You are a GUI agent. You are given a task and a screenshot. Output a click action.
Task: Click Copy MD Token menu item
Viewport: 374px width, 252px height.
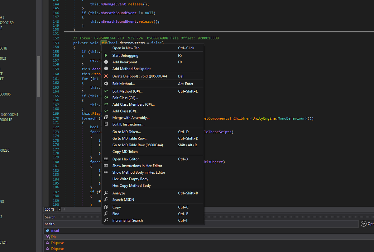tap(125, 152)
